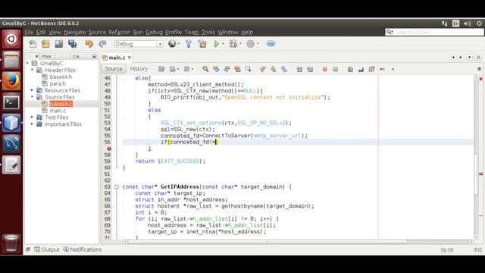The width and height of the screenshot is (485, 273).
Task: Select base64.c in Source Files
Action: pyautogui.click(x=61, y=104)
